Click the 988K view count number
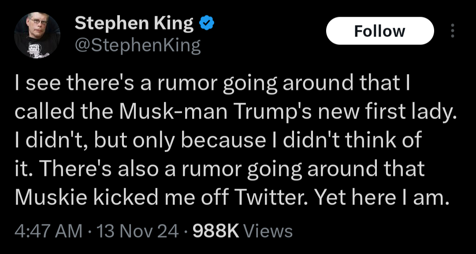 216,231
